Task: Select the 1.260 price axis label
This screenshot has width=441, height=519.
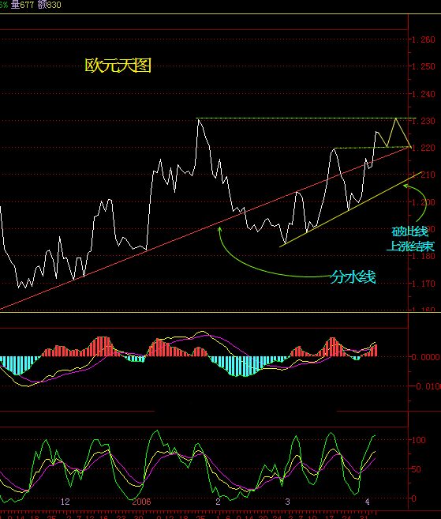Action: tap(424, 39)
